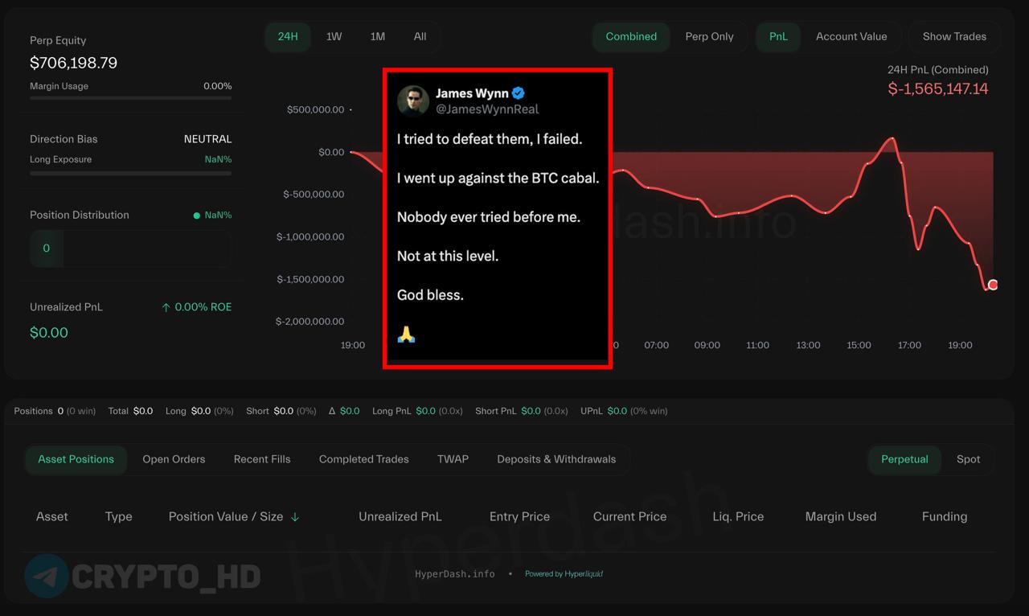The image size is (1029, 616).
Task: Click the Show Trades button
Action: tap(954, 37)
